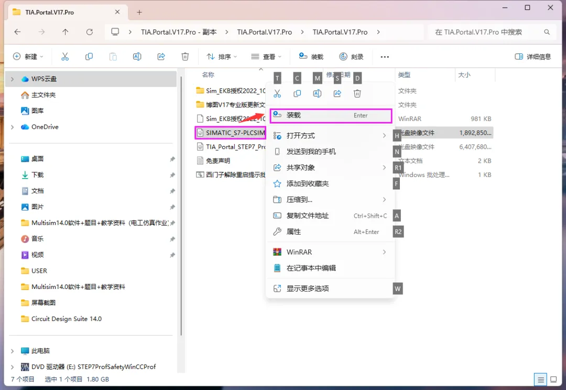Click the Delete trash icon in the context menu
The width and height of the screenshot is (566, 390).
click(x=357, y=94)
